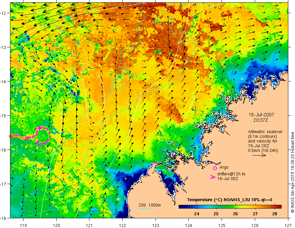Screen dimensions: 295x228
Task: Click the magenta drifter legend arrowhead
Action: 213,177
